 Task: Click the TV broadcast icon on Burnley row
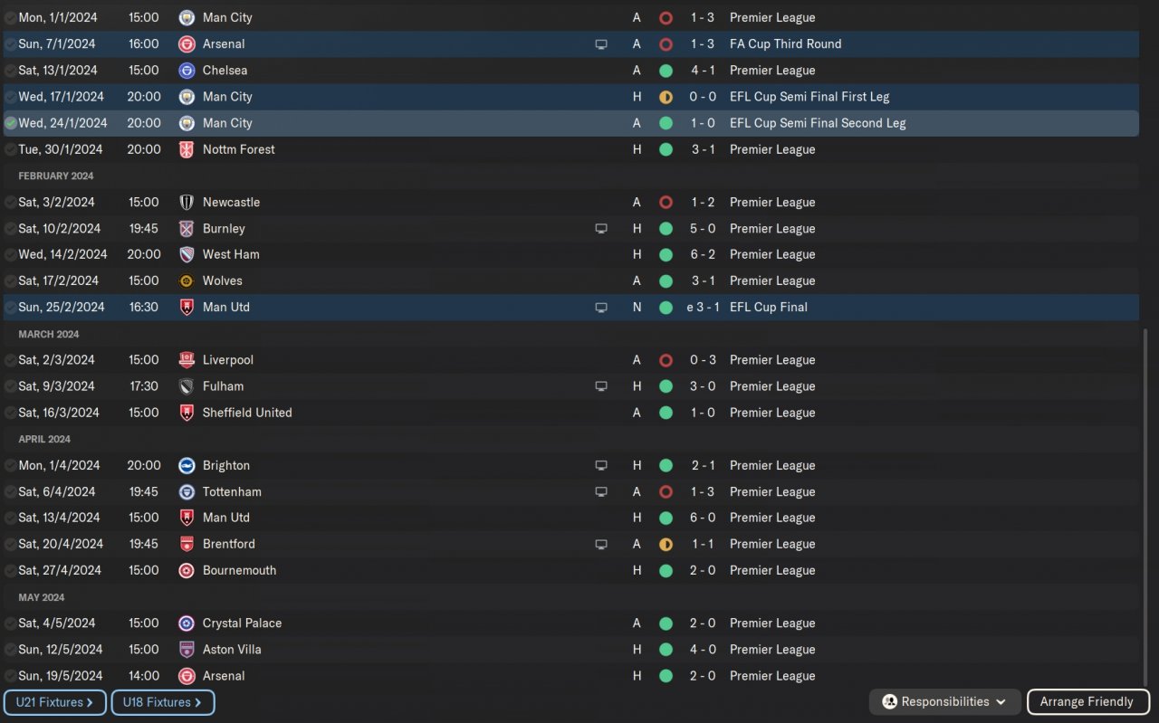pyautogui.click(x=601, y=229)
